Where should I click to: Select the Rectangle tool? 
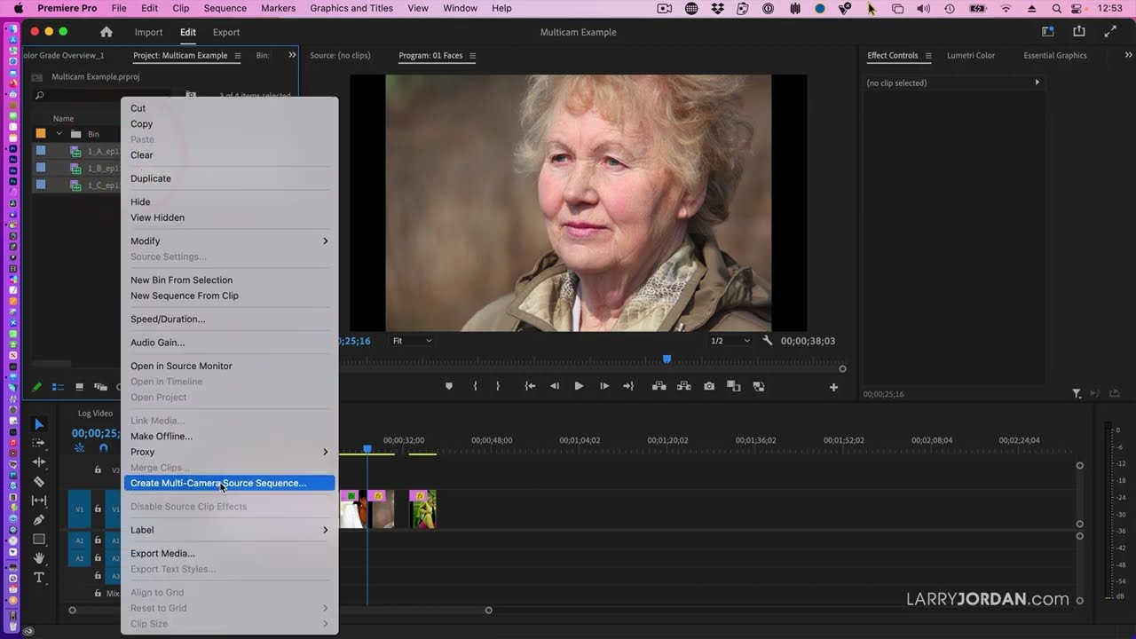click(39, 539)
